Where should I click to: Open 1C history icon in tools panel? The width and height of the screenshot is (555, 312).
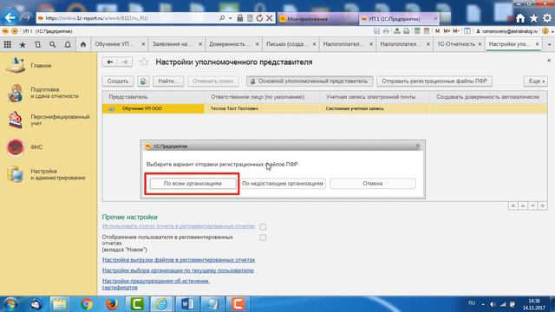[x=37, y=44]
